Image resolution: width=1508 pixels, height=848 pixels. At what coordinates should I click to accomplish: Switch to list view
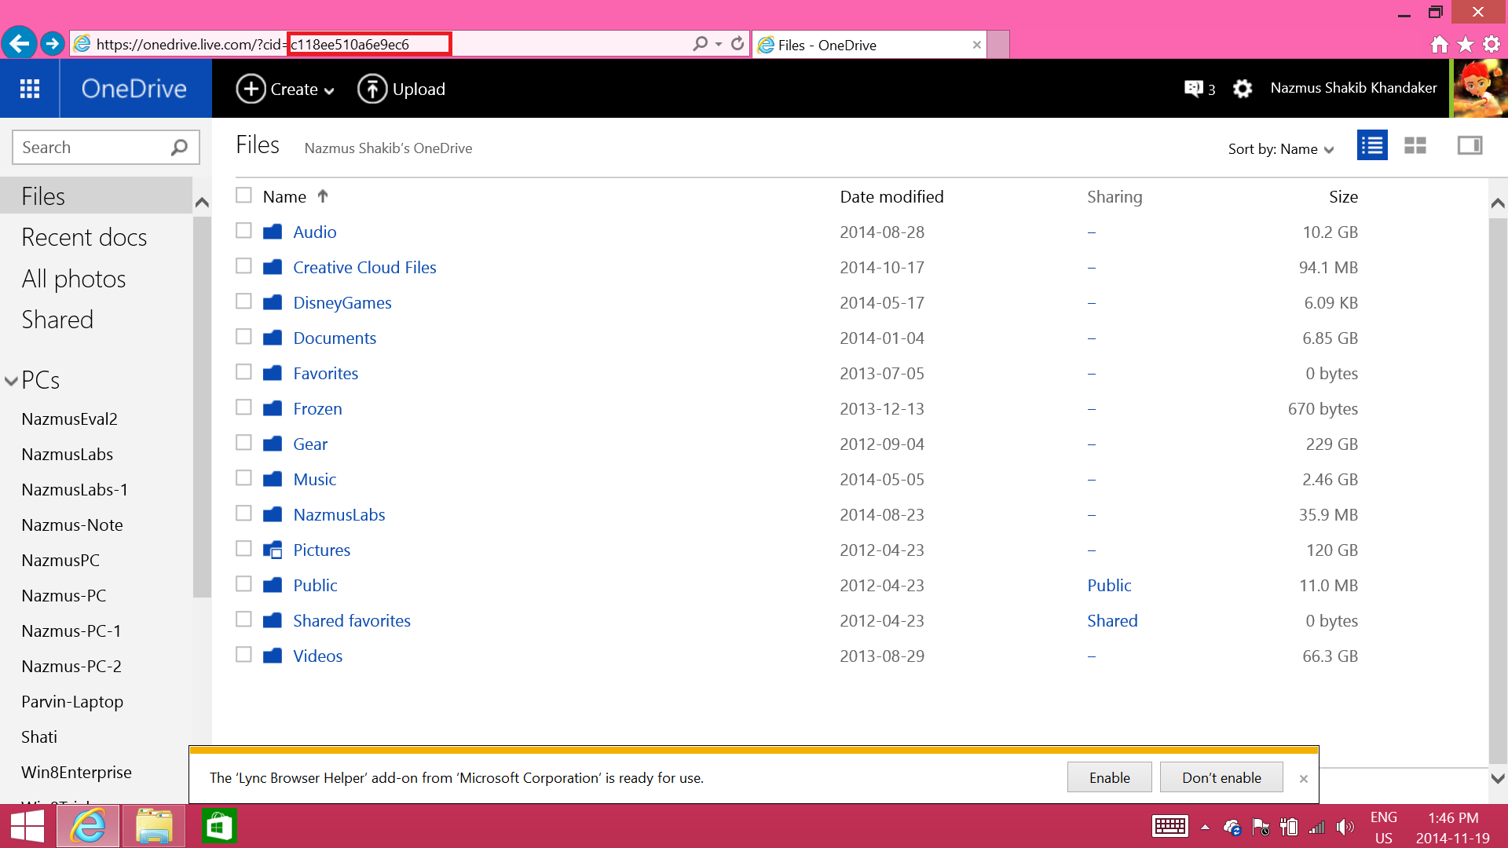click(x=1371, y=145)
